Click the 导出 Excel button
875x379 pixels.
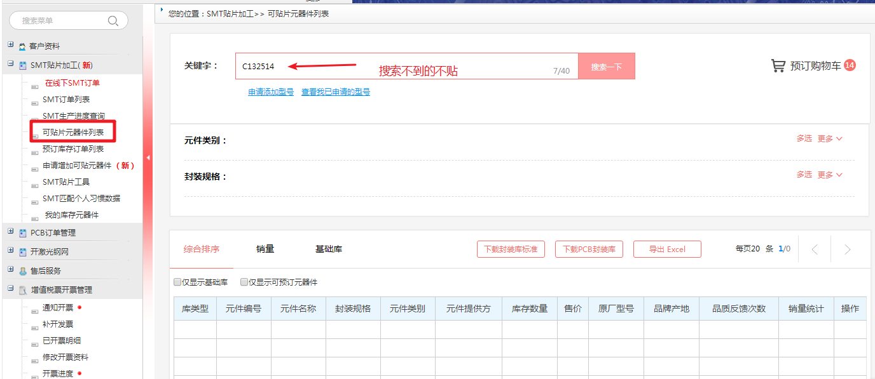coord(667,249)
